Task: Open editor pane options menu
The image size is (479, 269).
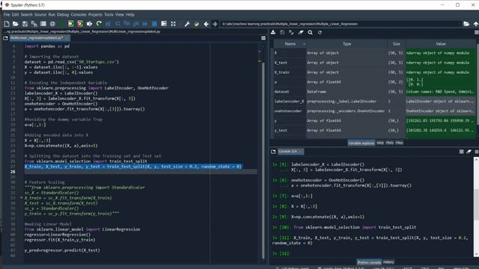Action: 263,38
